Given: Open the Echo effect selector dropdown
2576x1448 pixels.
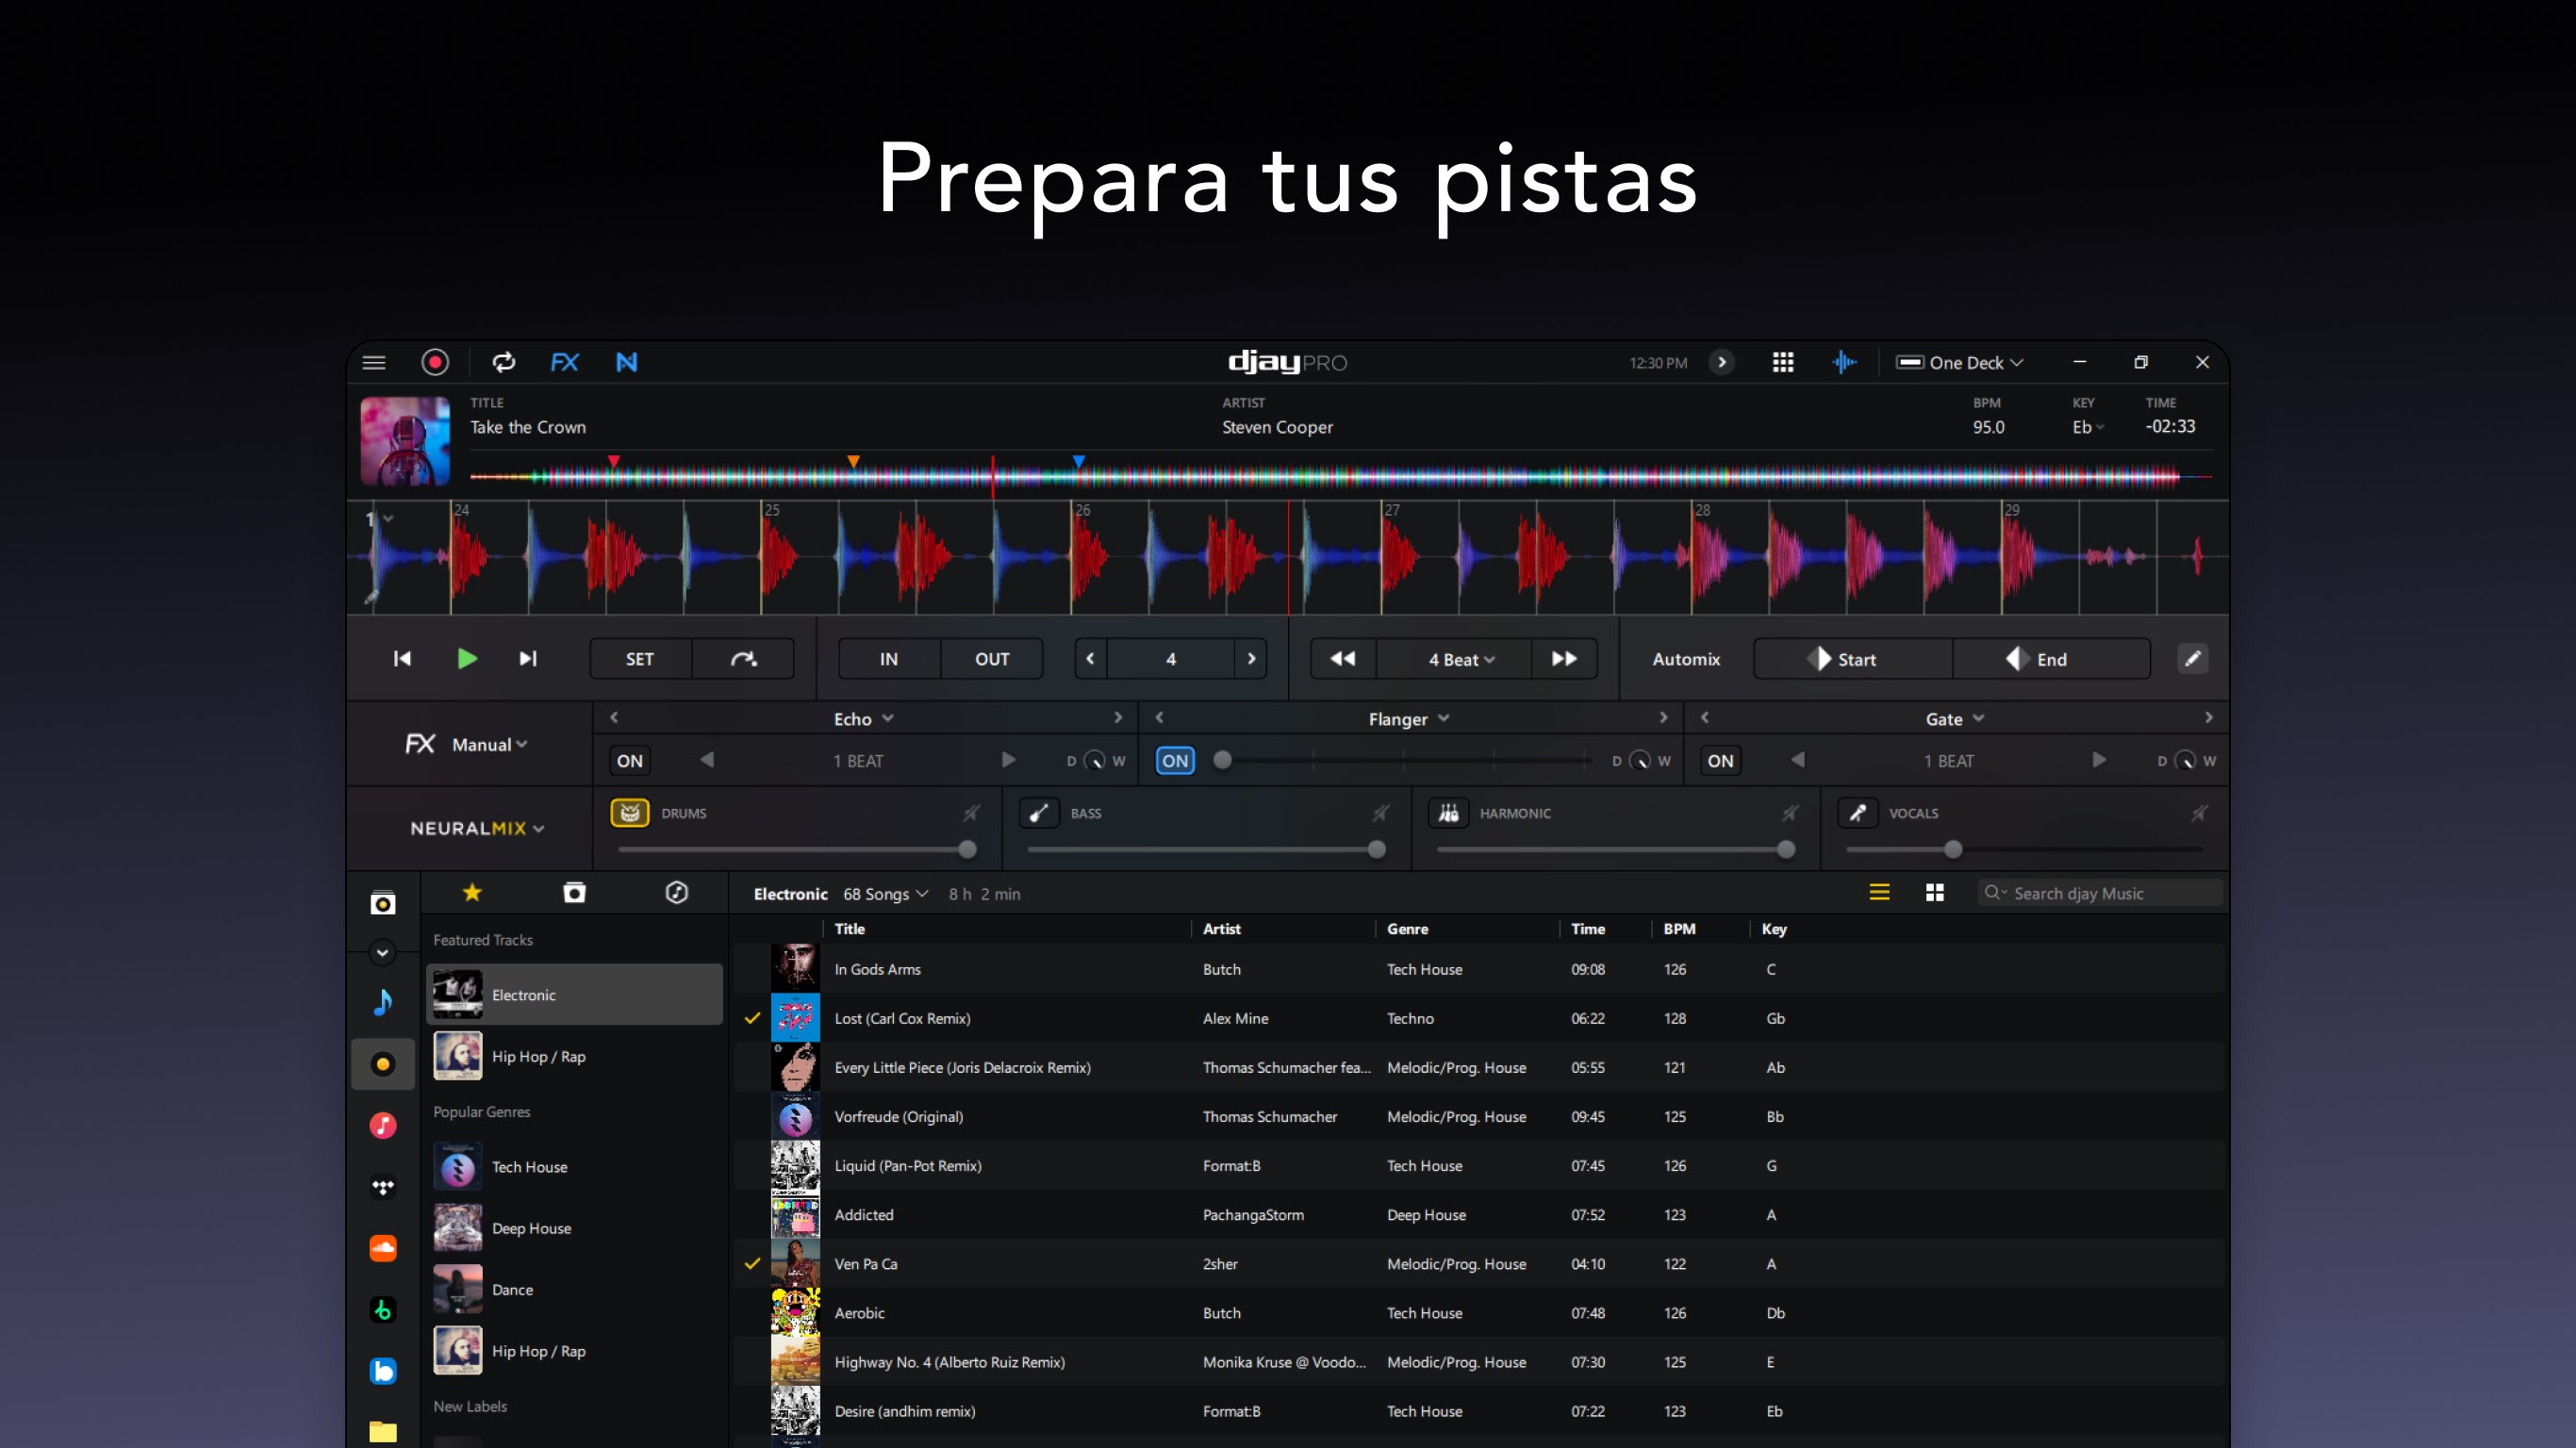Looking at the screenshot, I should click(864, 719).
